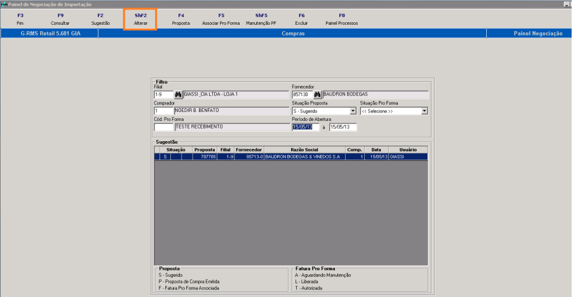Click binoculars search icon next to Fornecedor

(x=317, y=95)
